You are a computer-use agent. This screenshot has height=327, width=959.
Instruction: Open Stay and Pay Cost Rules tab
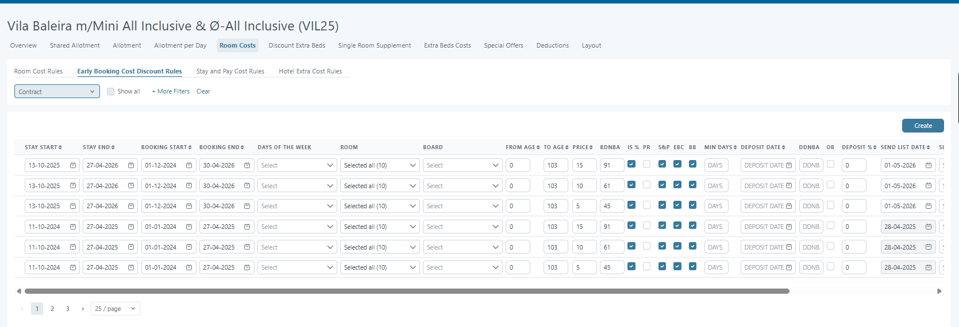tap(230, 71)
